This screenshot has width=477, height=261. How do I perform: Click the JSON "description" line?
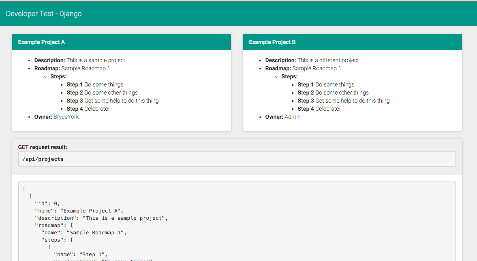101,218
